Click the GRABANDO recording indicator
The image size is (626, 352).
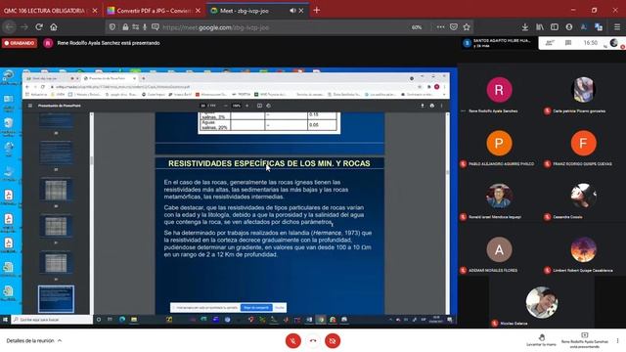(x=20, y=43)
